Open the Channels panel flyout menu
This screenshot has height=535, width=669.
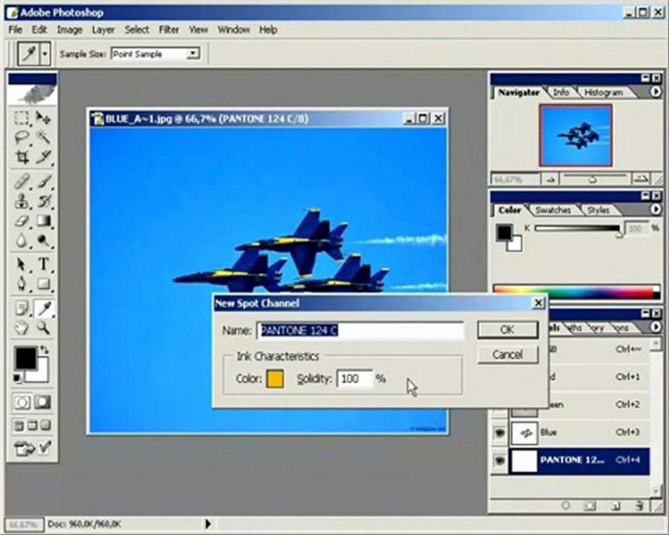click(x=656, y=327)
